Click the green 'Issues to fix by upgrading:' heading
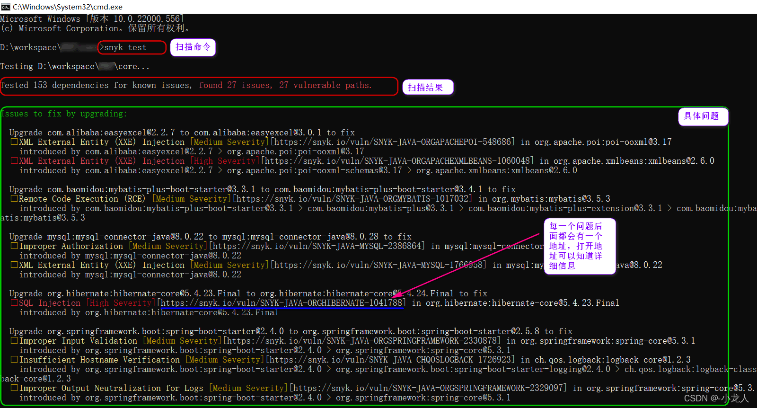The image size is (757, 408). pos(64,114)
